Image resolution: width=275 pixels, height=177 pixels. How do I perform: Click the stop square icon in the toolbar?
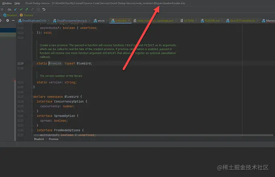coord(2,9)
